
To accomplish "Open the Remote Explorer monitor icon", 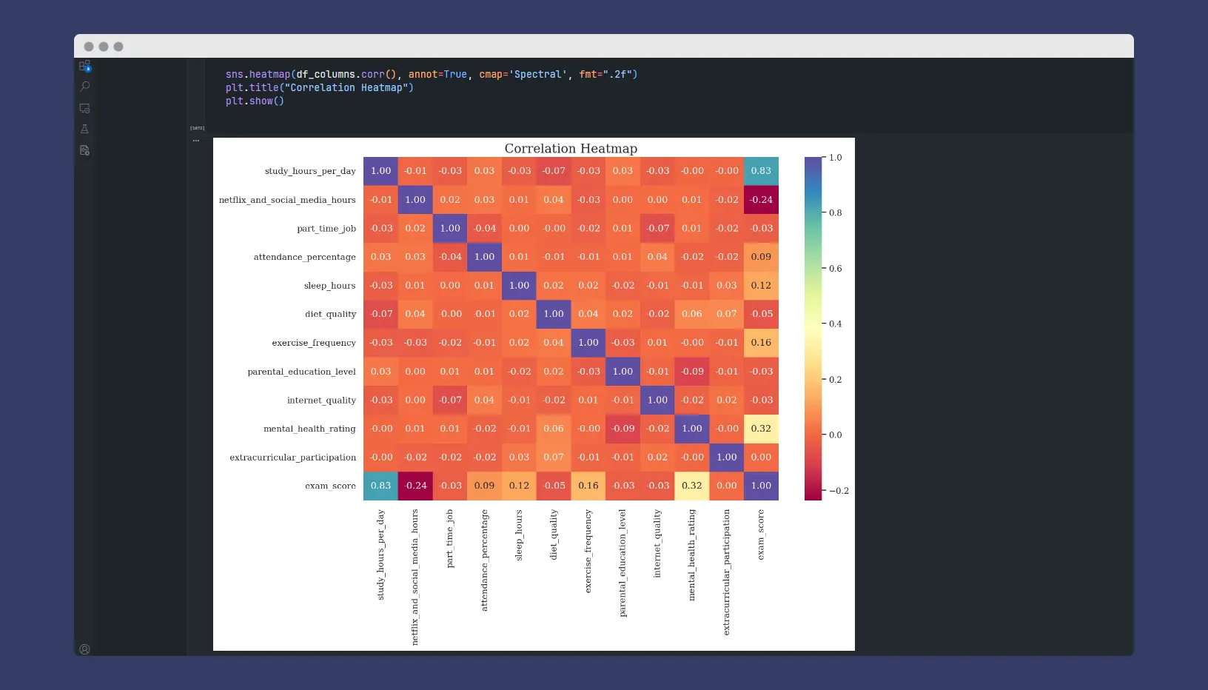I will click(x=85, y=108).
